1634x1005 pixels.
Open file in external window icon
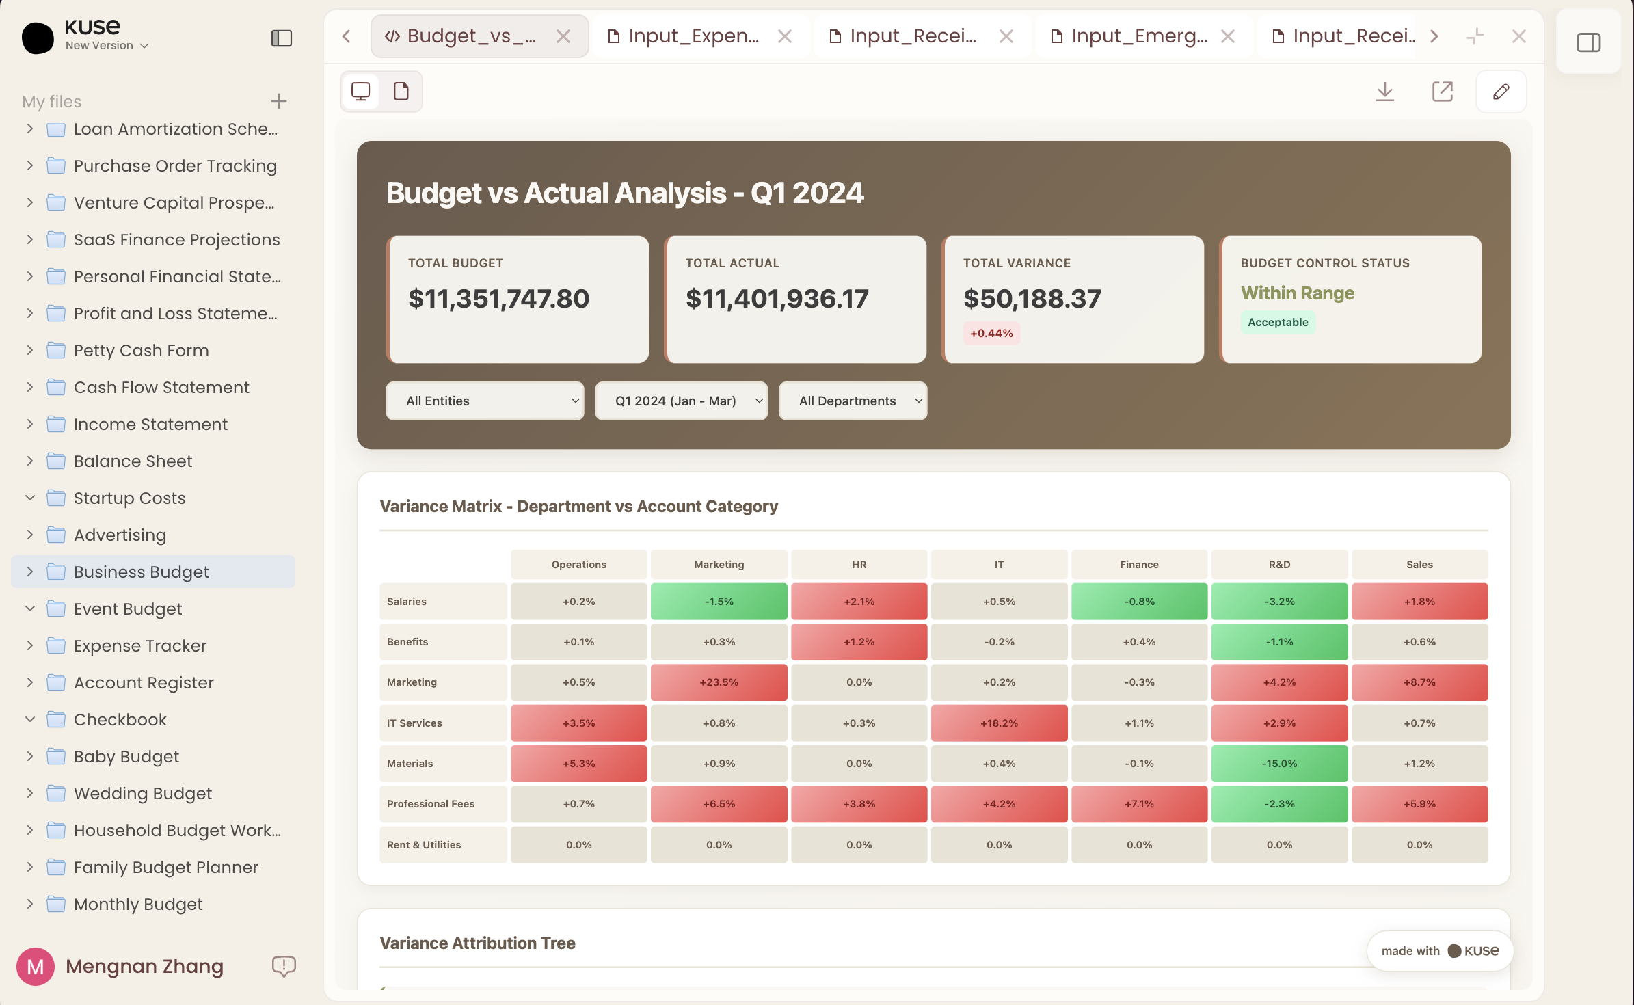1443,92
